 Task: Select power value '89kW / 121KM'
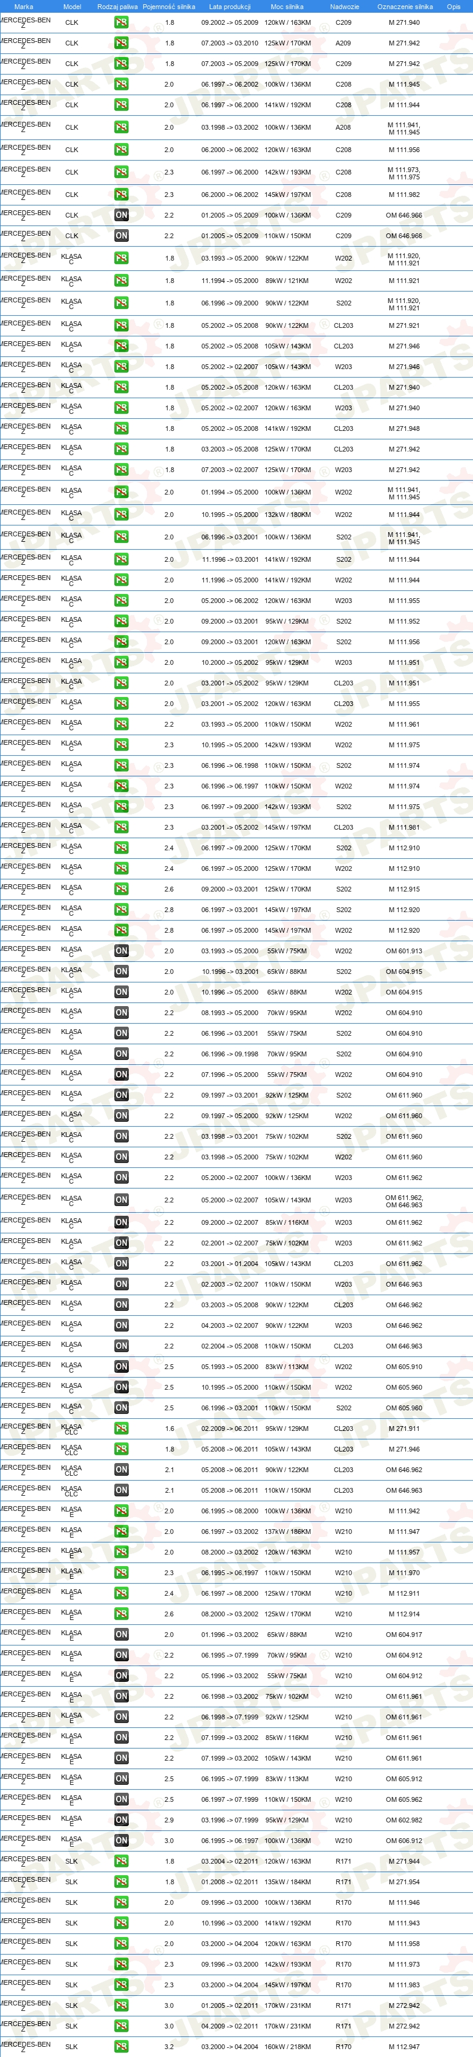287,280
